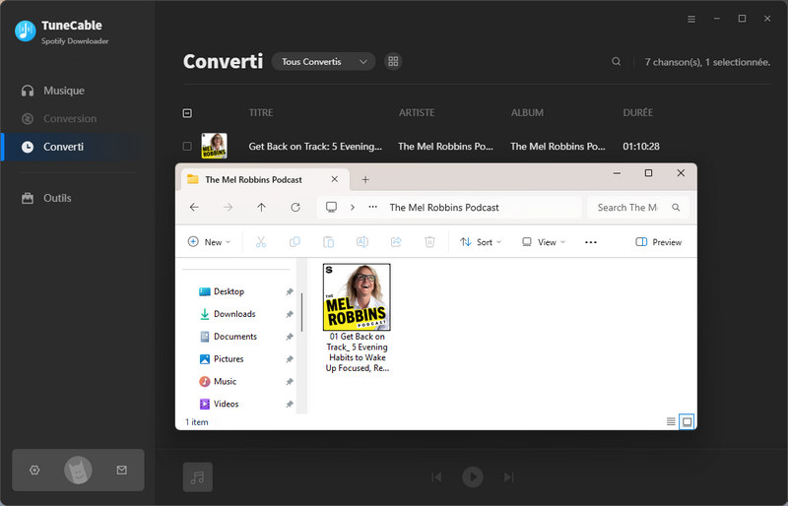
Task: Tick the checkbox for Get Back on Track row
Action: 187,146
